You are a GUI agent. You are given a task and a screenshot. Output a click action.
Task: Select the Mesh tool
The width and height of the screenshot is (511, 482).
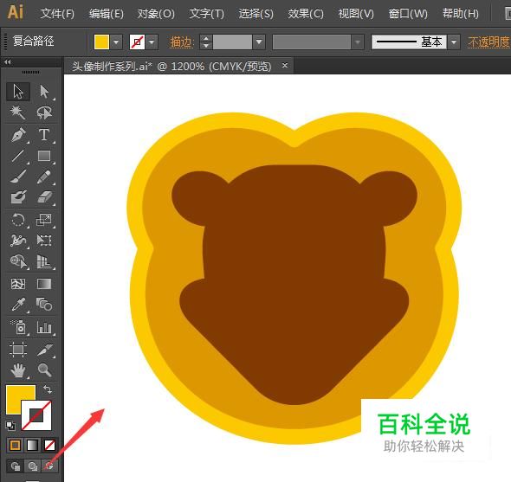[x=18, y=284]
